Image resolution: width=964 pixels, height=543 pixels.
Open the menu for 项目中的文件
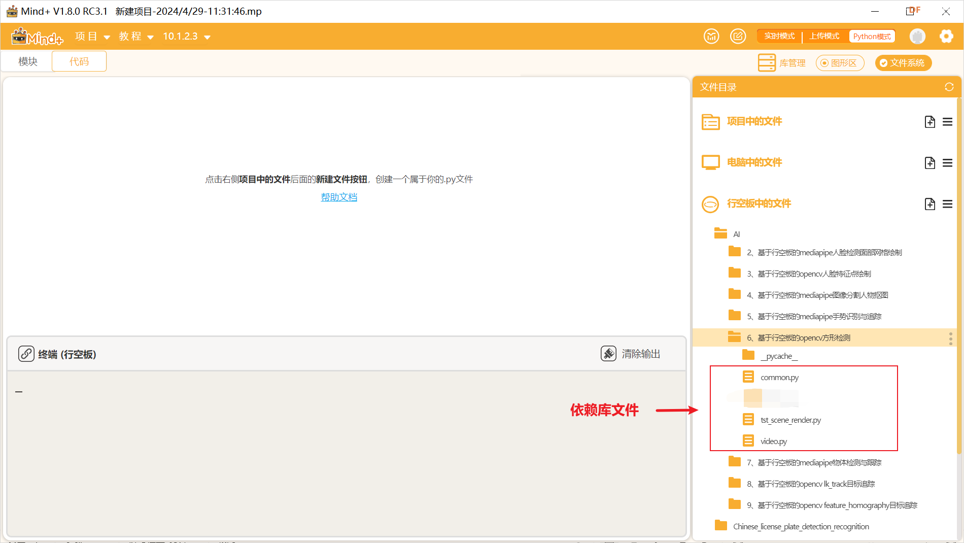(x=947, y=122)
